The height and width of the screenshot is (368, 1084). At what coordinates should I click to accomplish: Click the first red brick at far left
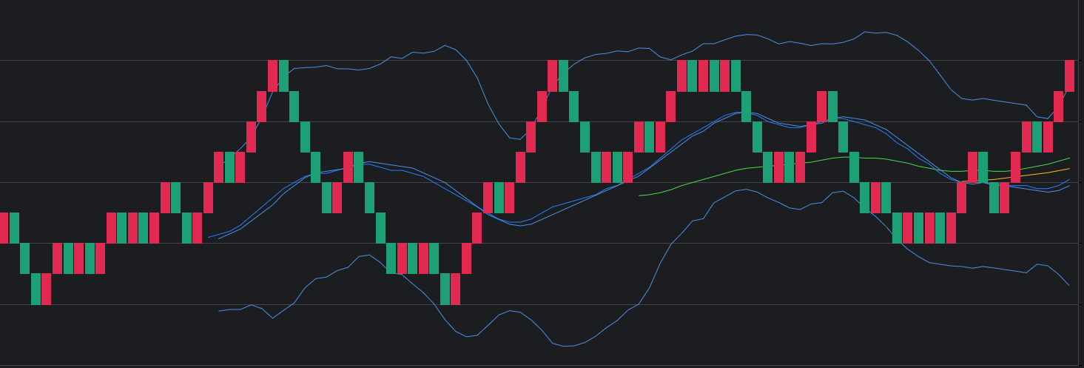(x=4, y=227)
